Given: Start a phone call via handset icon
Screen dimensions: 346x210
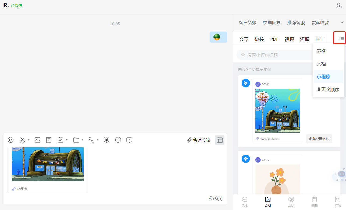Looking at the screenshot, I should [92, 140].
